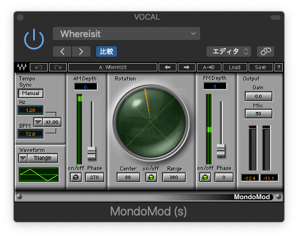298x238 pixels.
Task: Click the FM Depth green meter
Action: 209,129
